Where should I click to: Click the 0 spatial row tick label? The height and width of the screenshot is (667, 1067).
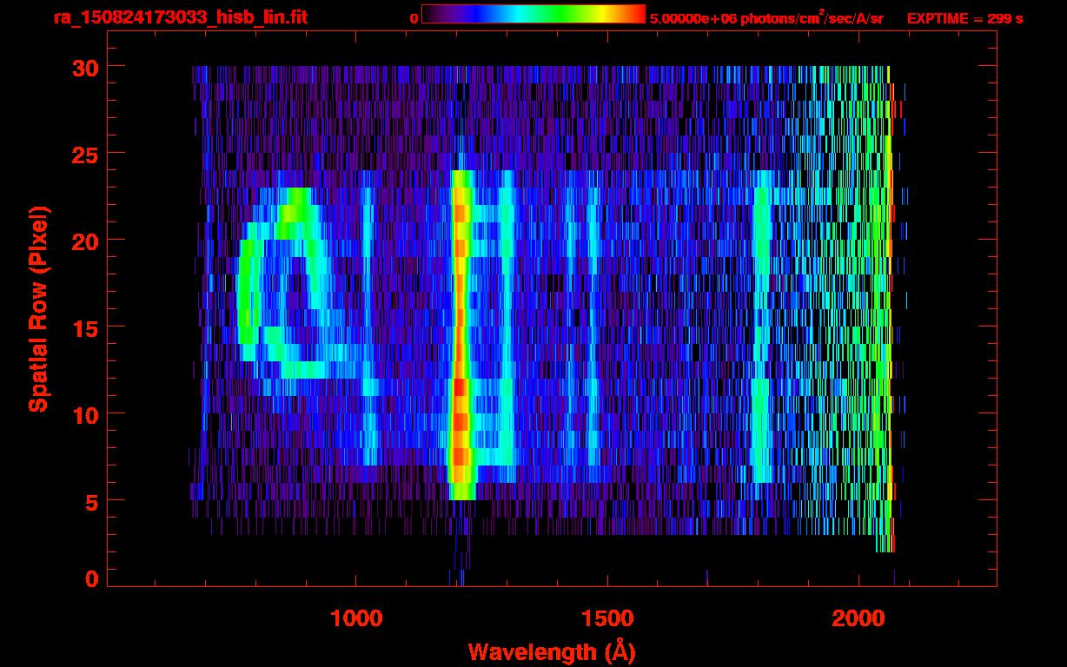tap(90, 578)
